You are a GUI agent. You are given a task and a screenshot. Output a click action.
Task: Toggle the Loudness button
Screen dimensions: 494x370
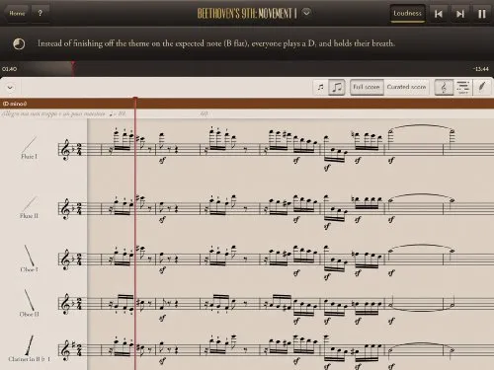(407, 14)
